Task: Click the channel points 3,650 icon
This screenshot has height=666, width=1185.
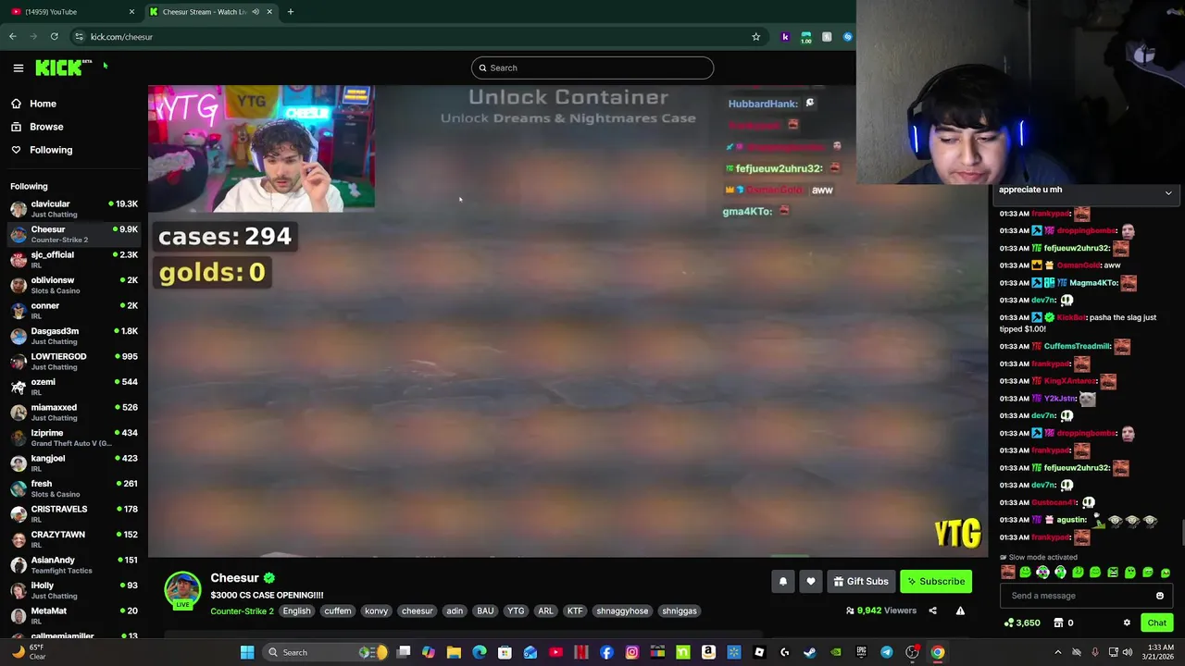Action: pos(1008,623)
